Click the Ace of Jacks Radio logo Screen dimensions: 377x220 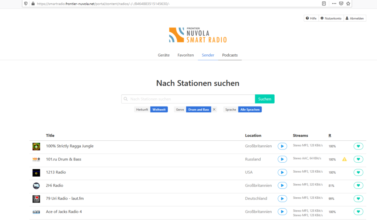36,212
